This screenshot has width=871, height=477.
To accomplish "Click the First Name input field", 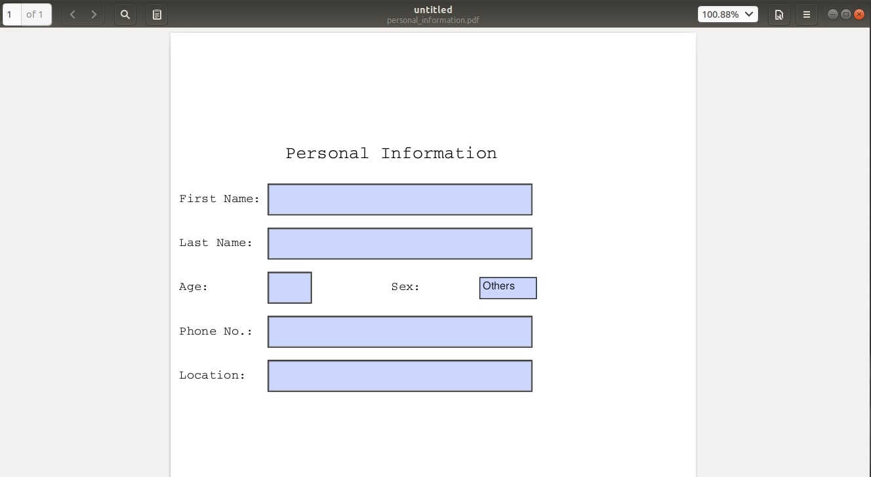I will coord(400,199).
